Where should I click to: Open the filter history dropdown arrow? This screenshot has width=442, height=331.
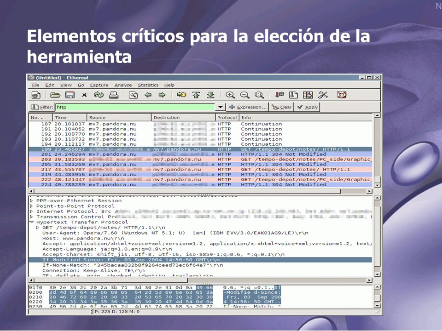[x=220, y=107]
